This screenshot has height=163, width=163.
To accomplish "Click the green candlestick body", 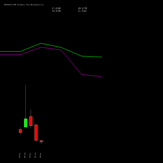I will tap(26, 123).
